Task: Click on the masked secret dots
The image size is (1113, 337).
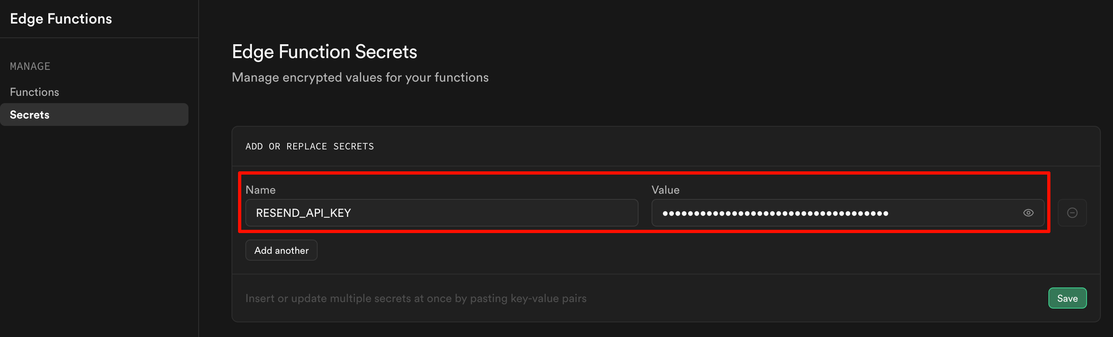Action: 775,213
